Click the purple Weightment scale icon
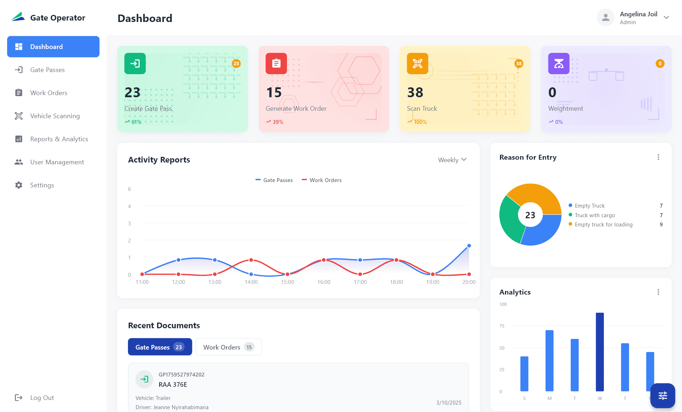 coord(558,64)
